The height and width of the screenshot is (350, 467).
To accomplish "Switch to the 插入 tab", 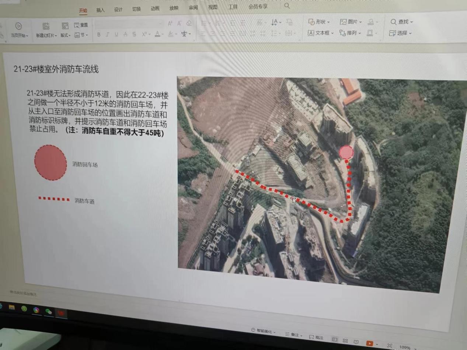I will coord(100,10).
